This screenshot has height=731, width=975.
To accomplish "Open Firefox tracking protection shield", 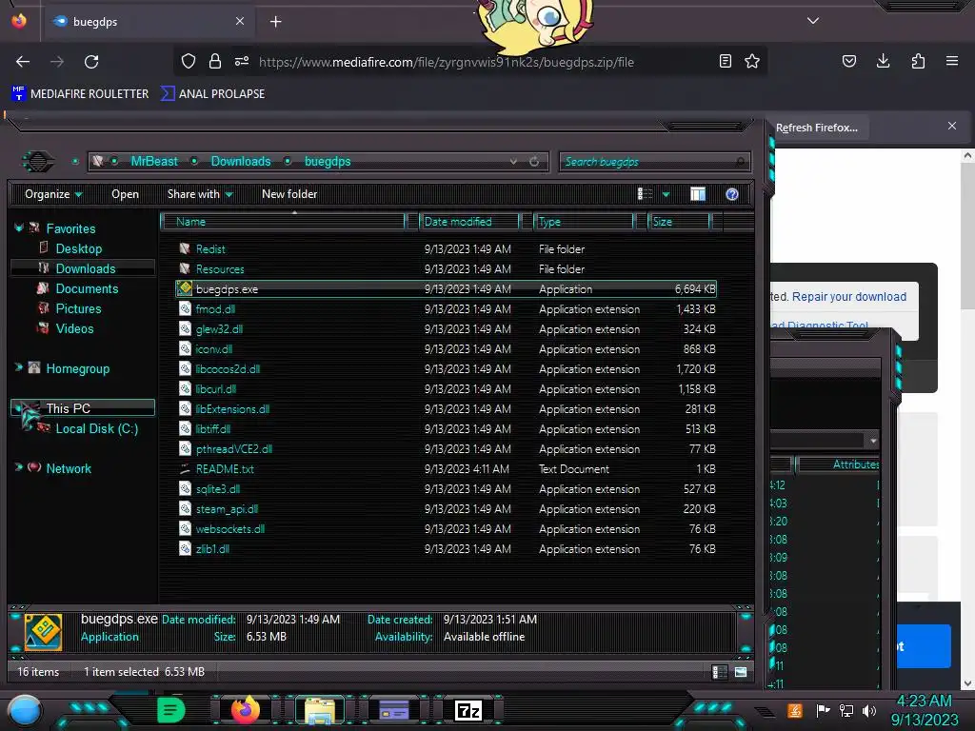I will pyautogui.click(x=189, y=61).
